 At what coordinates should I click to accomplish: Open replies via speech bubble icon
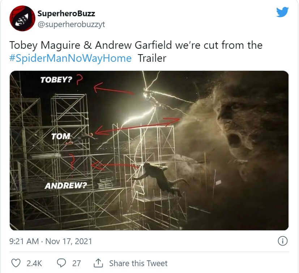tap(61, 263)
